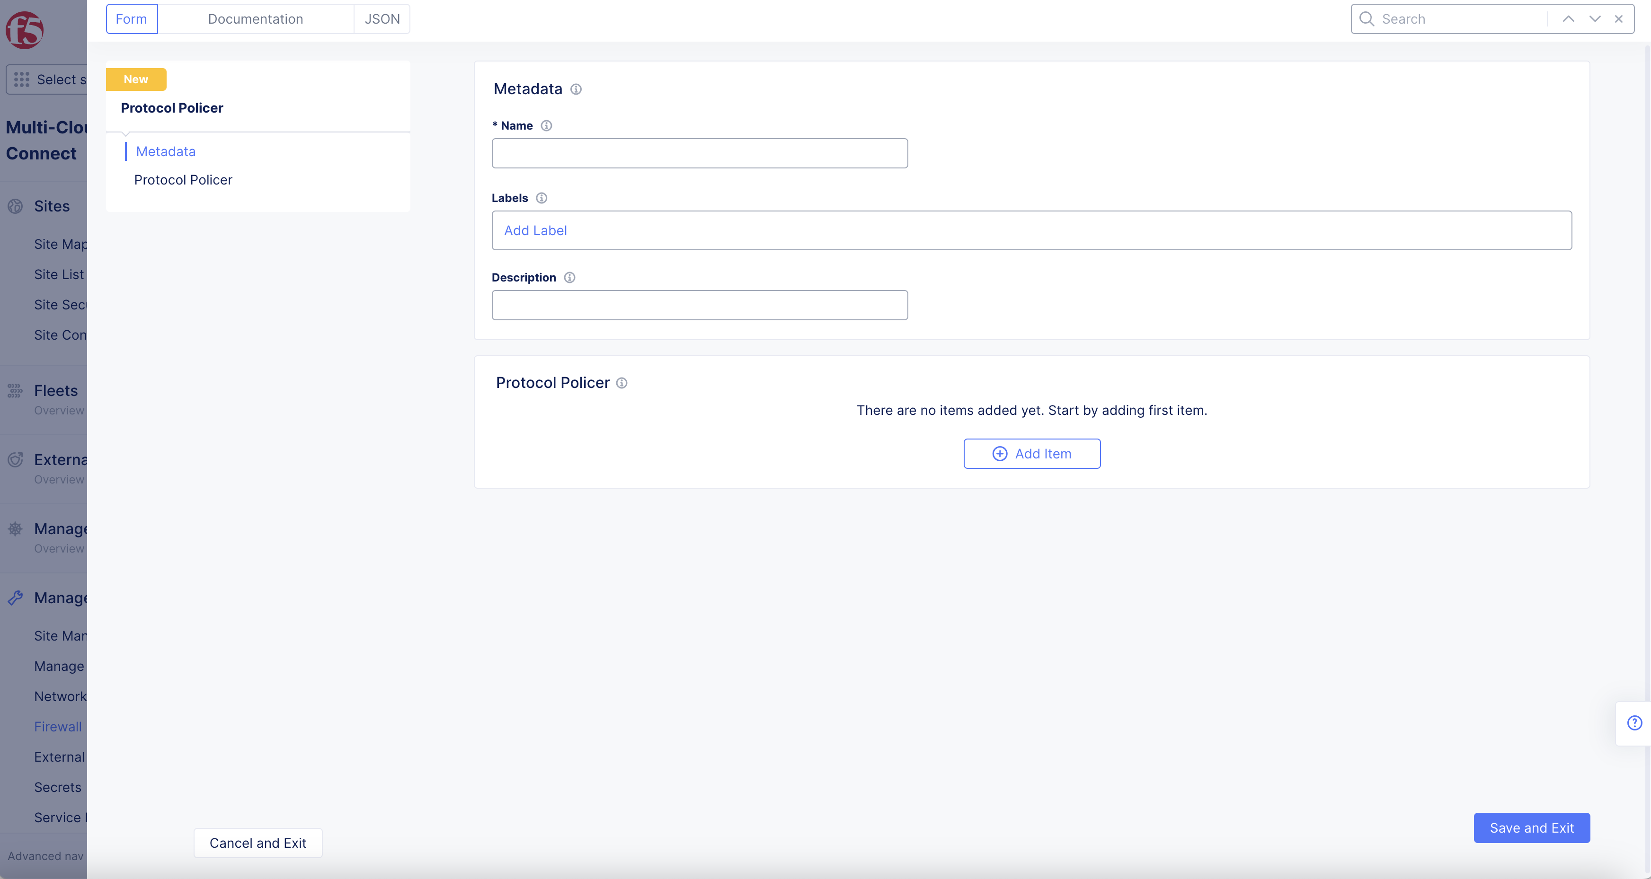Switch to the Documentation tab
The height and width of the screenshot is (879, 1651).
tap(255, 18)
